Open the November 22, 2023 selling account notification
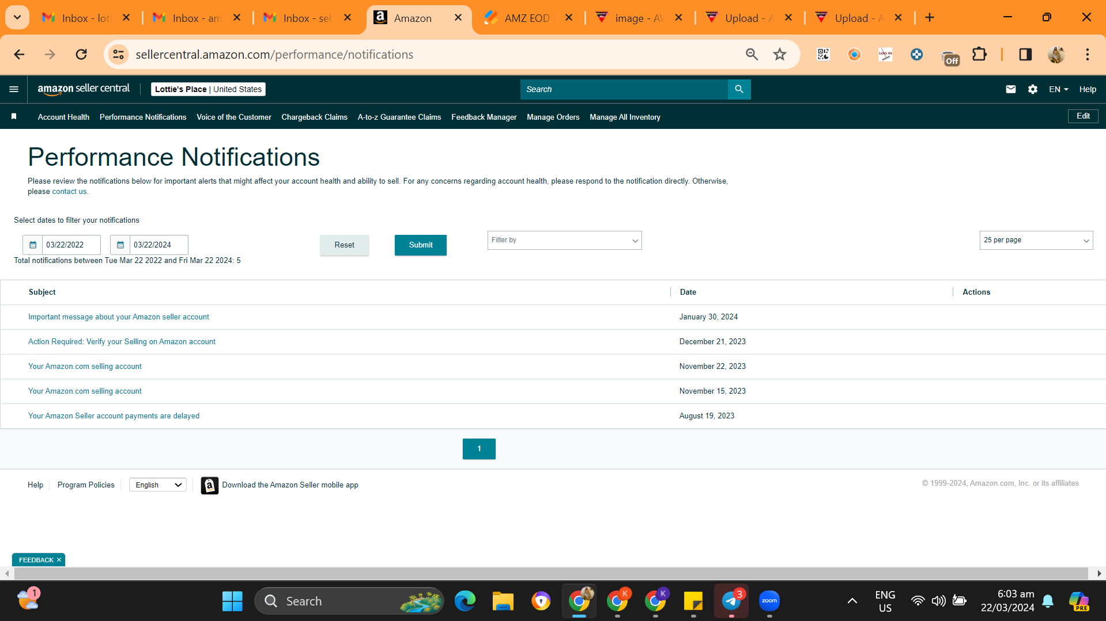 (85, 367)
